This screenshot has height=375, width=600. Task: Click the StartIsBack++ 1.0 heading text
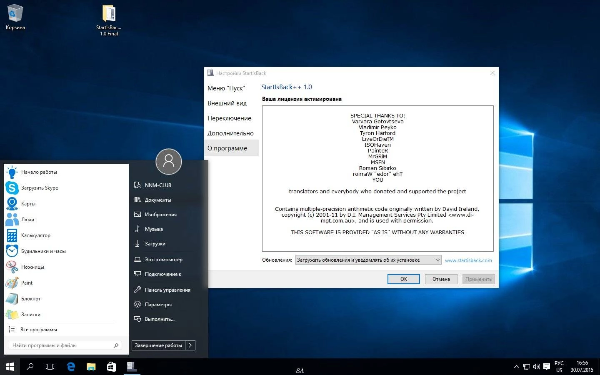[287, 87]
